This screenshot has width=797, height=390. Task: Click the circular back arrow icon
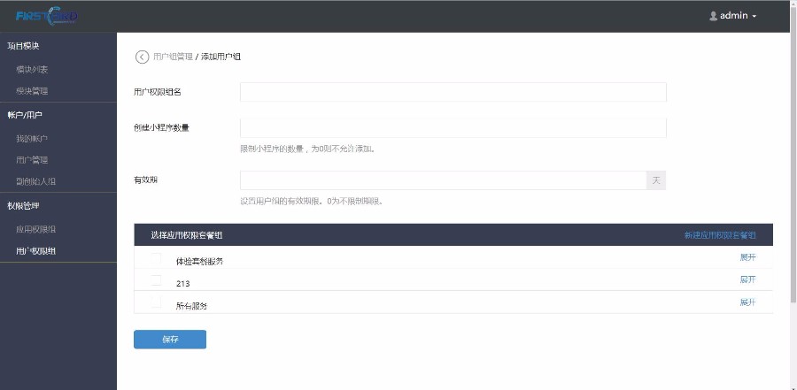pos(142,57)
